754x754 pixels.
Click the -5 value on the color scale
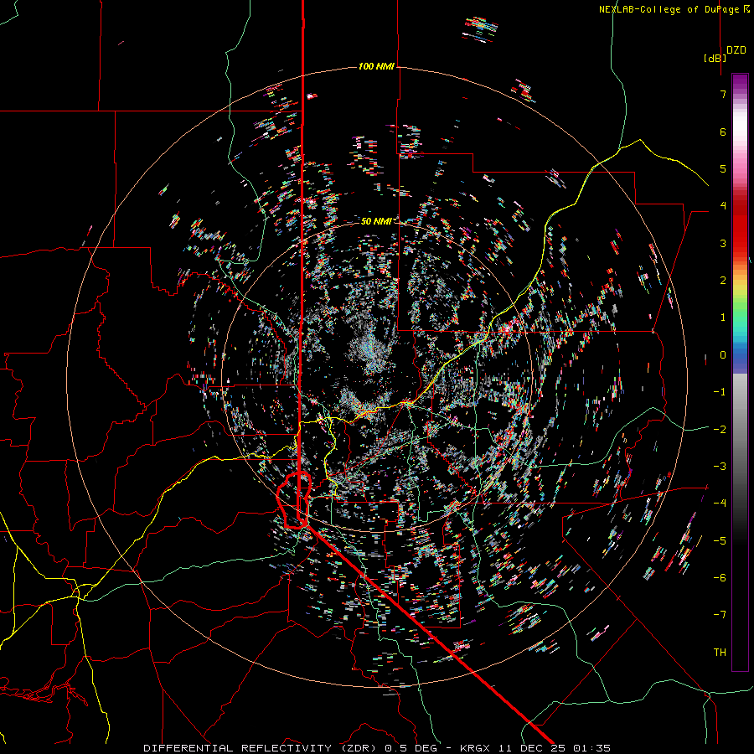pyautogui.click(x=720, y=541)
